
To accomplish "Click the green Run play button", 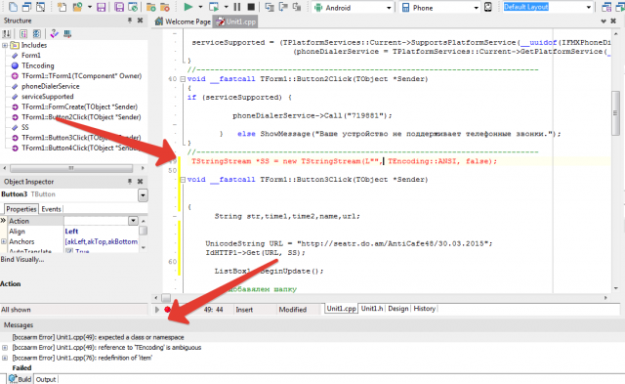I will (x=188, y=7).
